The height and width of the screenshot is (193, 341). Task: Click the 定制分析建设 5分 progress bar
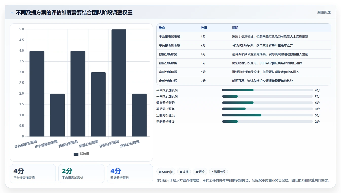point(267,115)
